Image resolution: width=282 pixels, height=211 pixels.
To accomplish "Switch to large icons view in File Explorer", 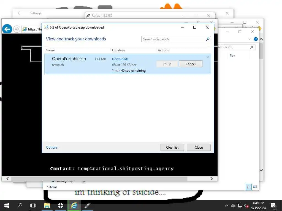I will click(255, 187).
